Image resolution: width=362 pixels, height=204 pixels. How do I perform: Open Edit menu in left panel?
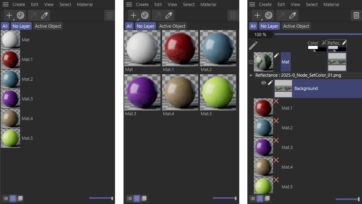[x=35, y=4]
